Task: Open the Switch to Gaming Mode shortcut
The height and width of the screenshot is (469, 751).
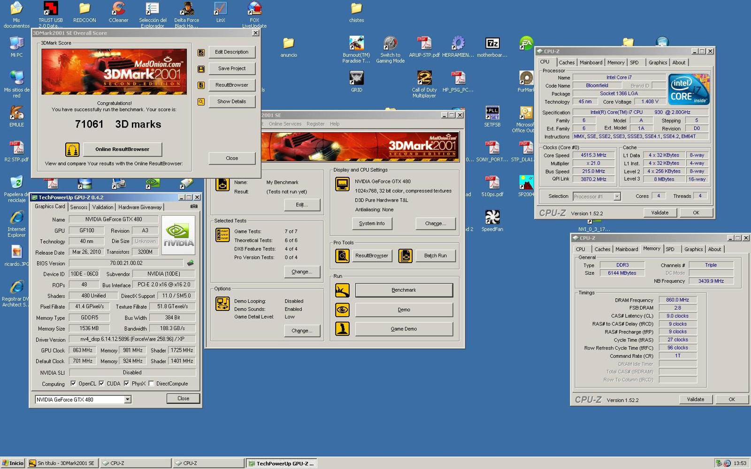Action: click(390, 49)
